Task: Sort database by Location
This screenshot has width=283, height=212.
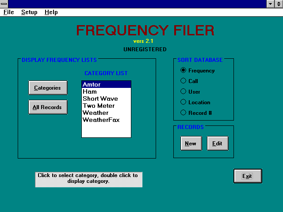Action: (x=183, y=102)
